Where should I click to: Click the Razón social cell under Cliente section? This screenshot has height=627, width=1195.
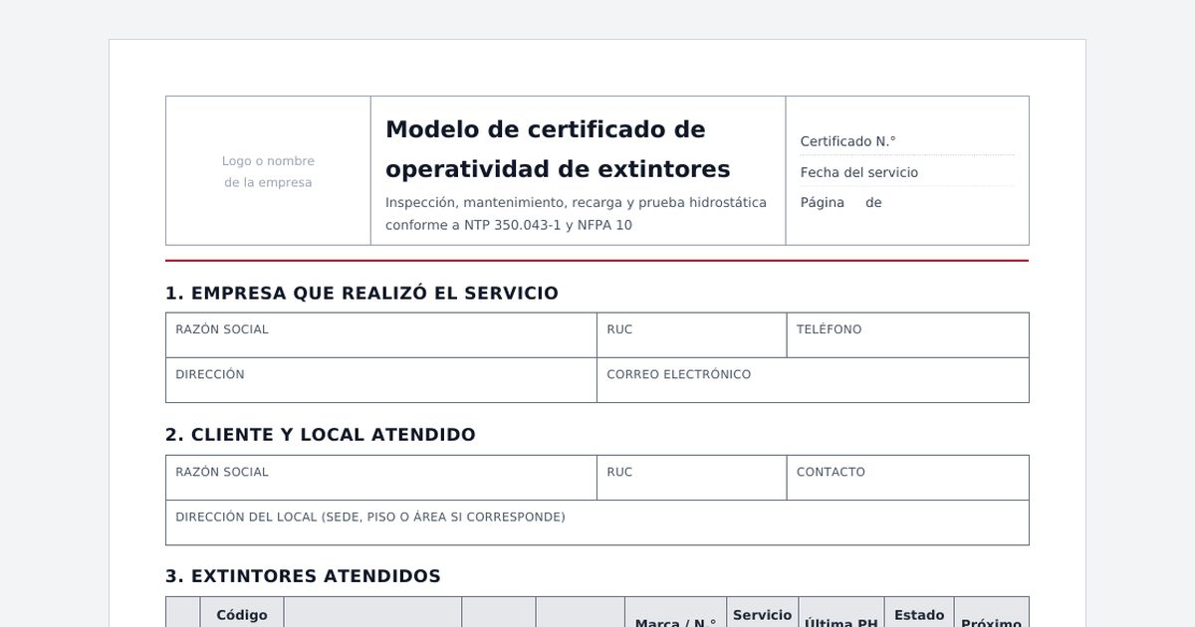[x=381, y=478]
